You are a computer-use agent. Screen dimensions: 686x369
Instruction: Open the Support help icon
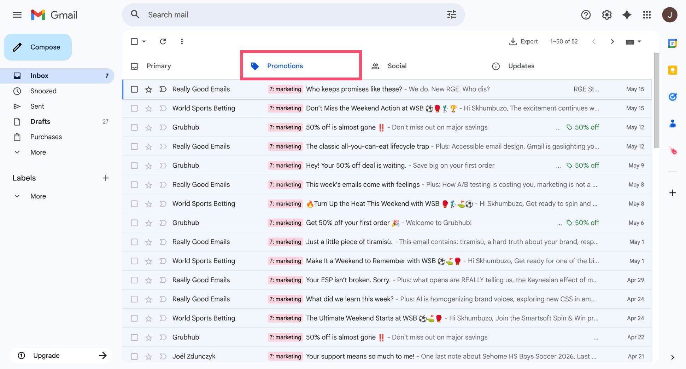pyautogui.click(x=586, y=15)
